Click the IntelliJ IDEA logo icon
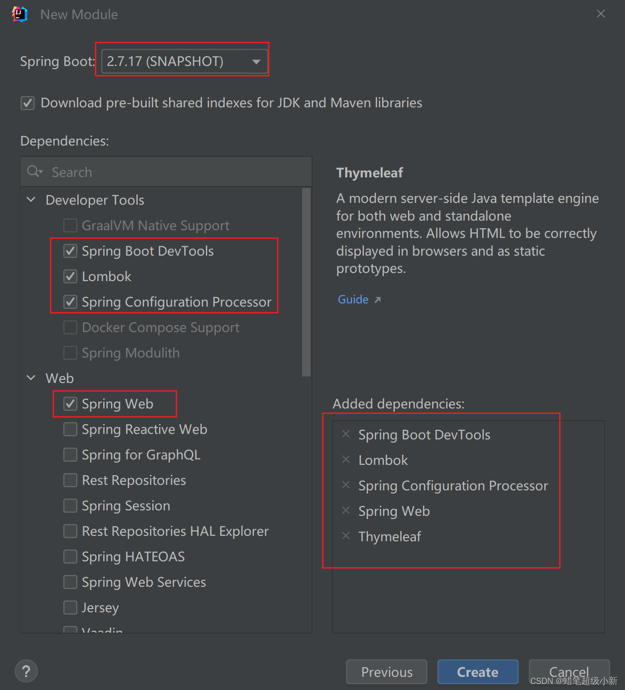625x690 pixels. click(20, 14)
